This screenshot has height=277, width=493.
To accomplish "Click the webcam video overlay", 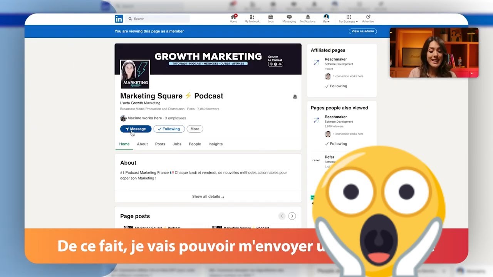I will [x=434, y=53].
